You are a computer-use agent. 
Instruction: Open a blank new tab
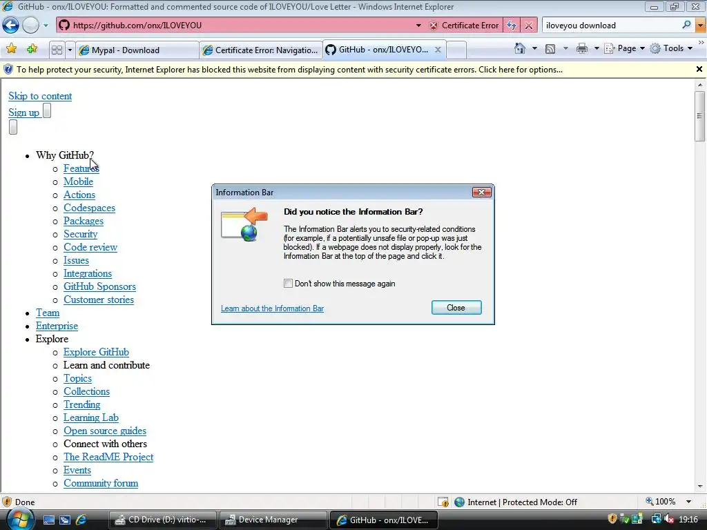click(456, 50)
